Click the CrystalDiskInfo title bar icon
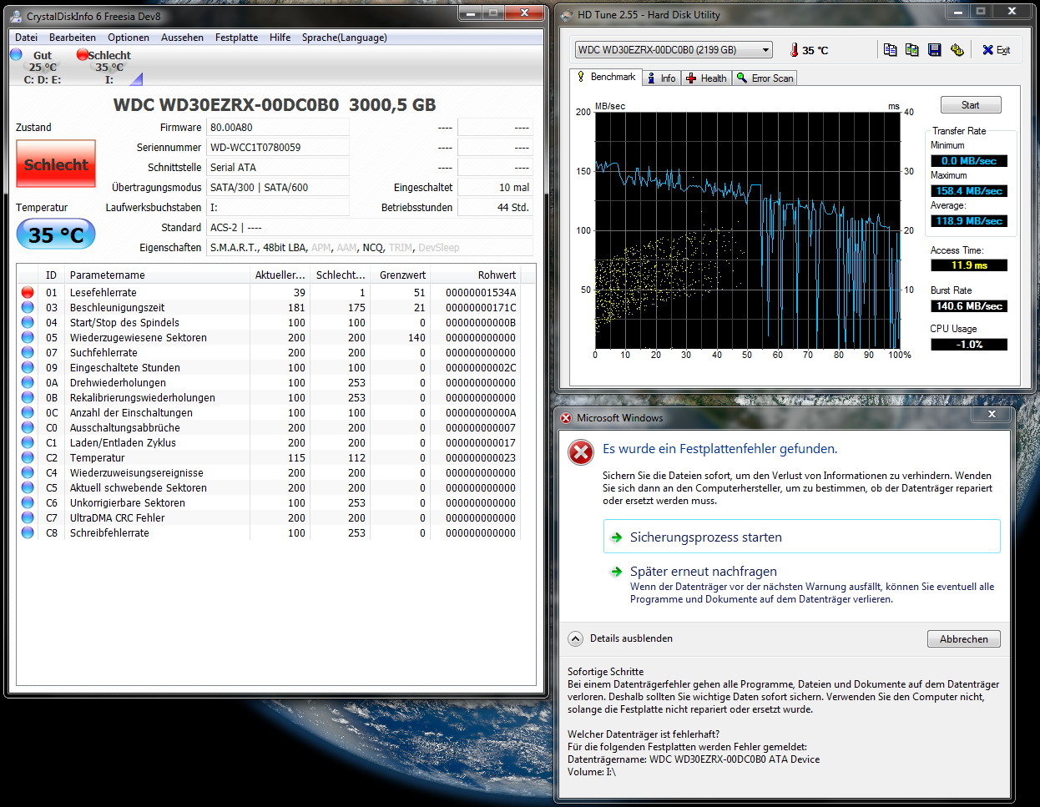 [x=16, y=16]
